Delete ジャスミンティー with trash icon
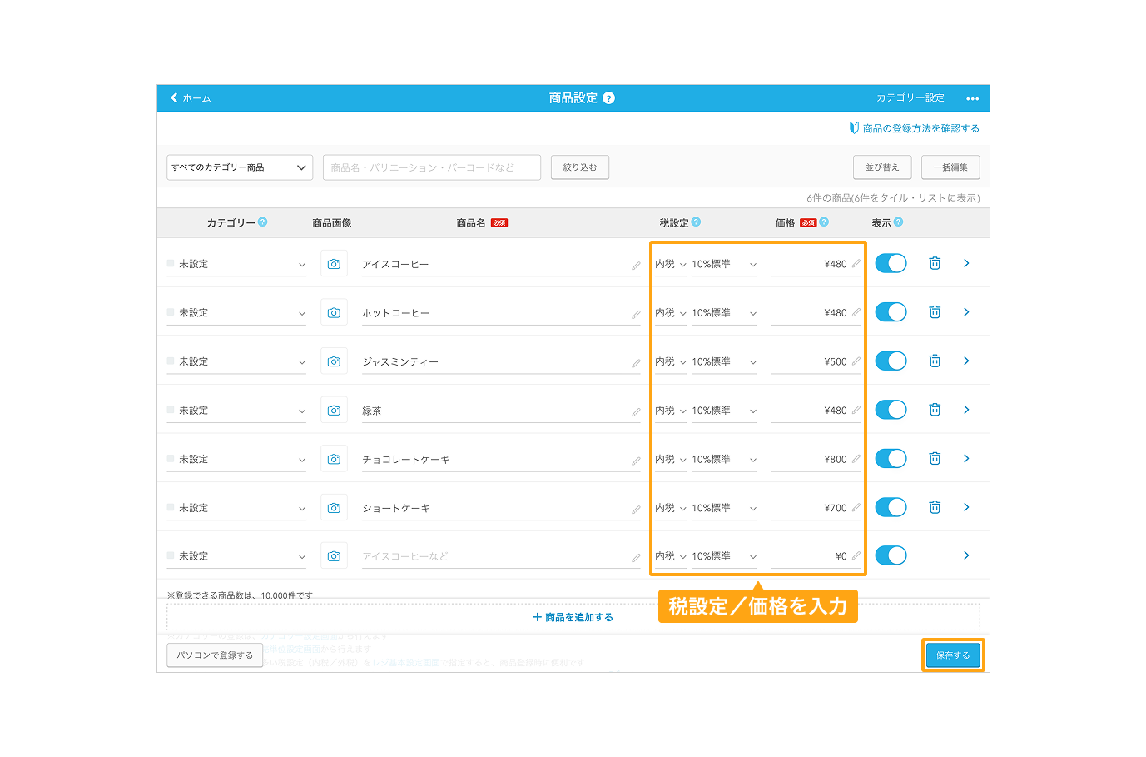This screenshot has width=1146, height=757. tap(935, 361)
